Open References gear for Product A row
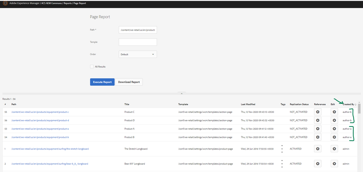The height and width of the screenshot is (172, 363). [318, 129]
